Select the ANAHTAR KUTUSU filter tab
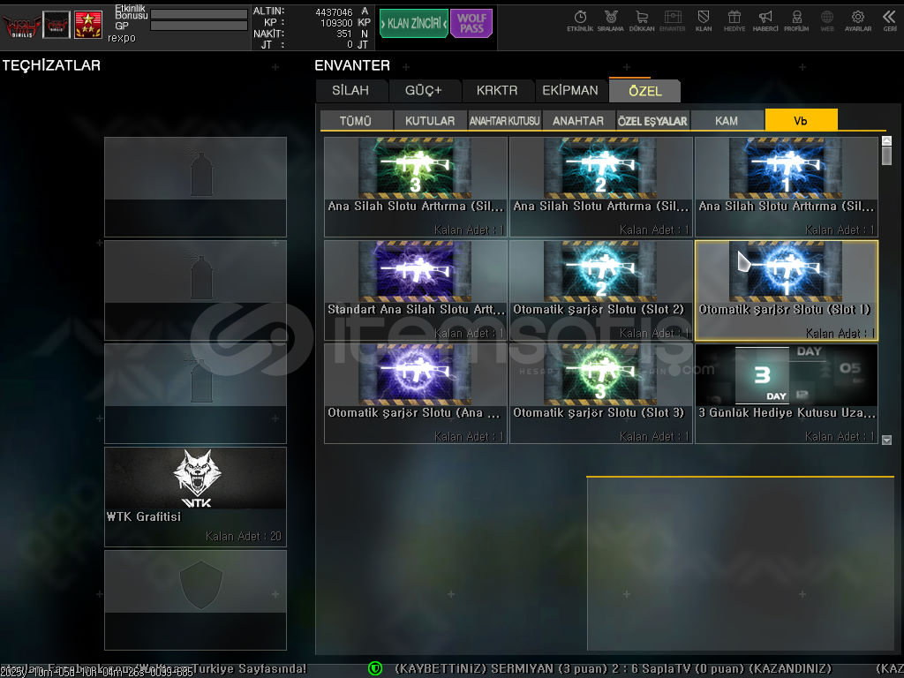Image resolution: width=904 pixels, height=678 pixels. (x=504, y=120)
